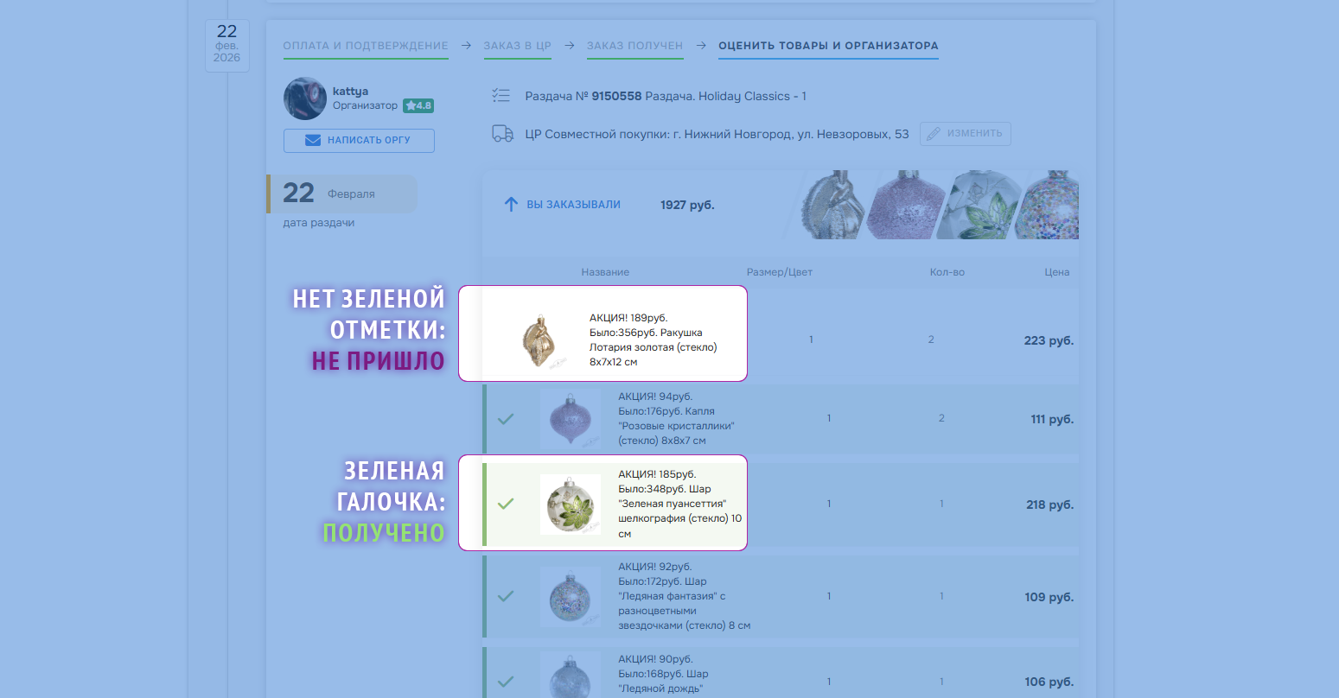Click the up arrow icon before ВЫ ЗАКАЗЫВАЛИ
This screenshot has width=1339, height=698.
(x=510, y=205)
